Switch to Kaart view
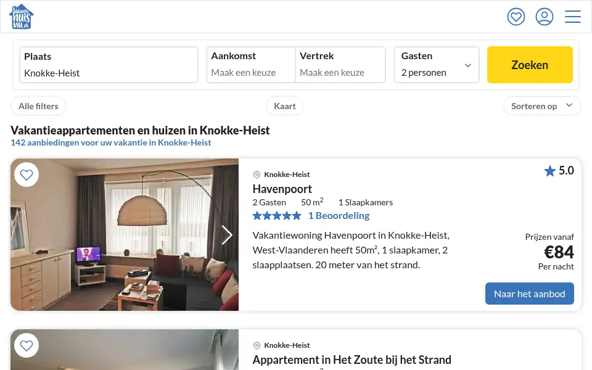Image resolution: width=592 pixels, height=370 pixels. click(285, 106)
